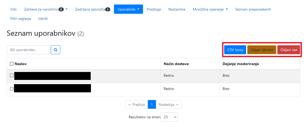Expand the Množične operacije dropdown
The height and width of the screenshot is (127, 308).
(210, 9)
